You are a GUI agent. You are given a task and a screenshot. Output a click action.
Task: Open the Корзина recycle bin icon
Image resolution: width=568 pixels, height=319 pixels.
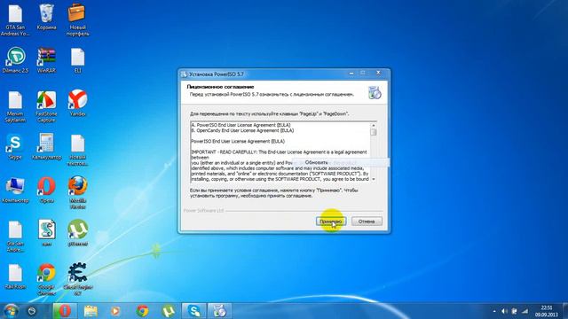click(46, 16)
